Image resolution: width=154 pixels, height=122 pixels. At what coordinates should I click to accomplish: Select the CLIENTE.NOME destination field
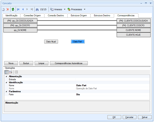[134, 30]
